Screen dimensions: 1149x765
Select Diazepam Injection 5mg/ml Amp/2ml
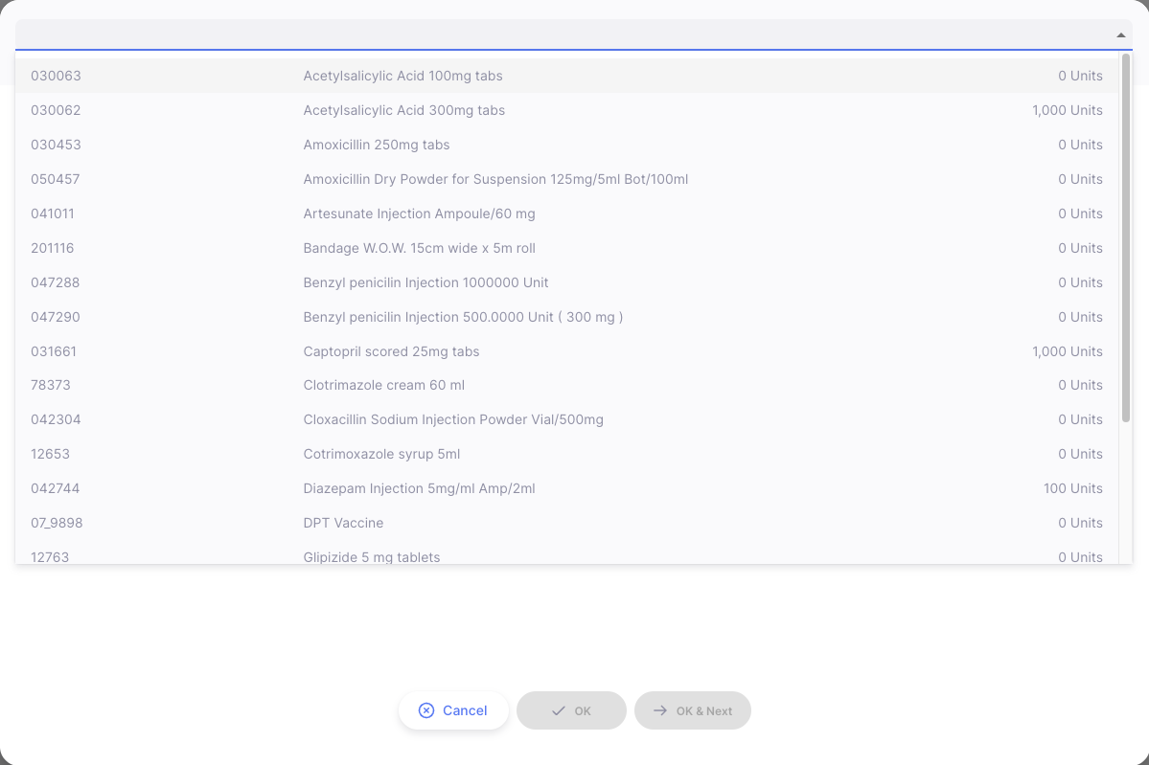click(567, 488)
